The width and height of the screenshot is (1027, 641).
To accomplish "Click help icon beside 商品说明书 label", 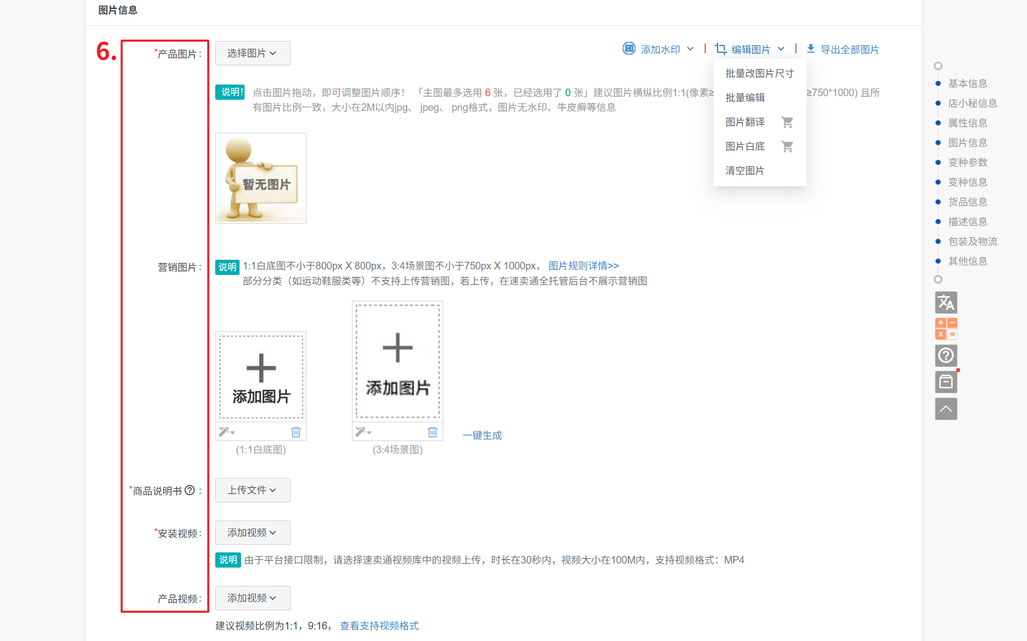I will point(190,490).
